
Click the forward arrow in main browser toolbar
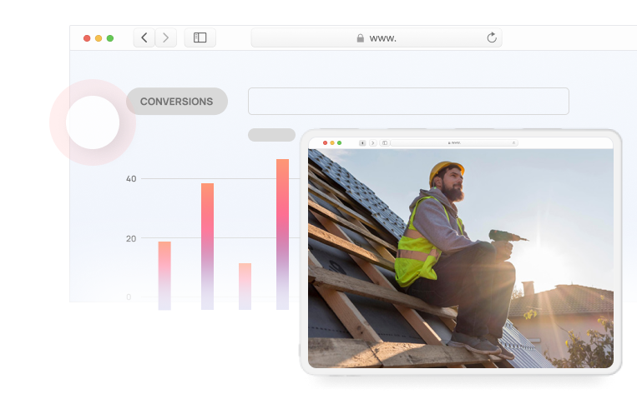pos(166,37)
